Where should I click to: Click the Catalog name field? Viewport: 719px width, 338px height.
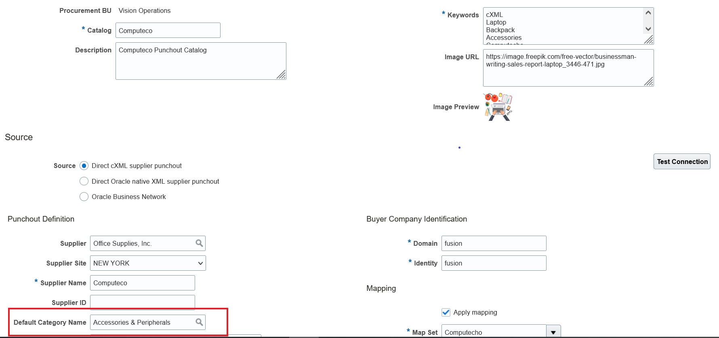coord(168,30)
